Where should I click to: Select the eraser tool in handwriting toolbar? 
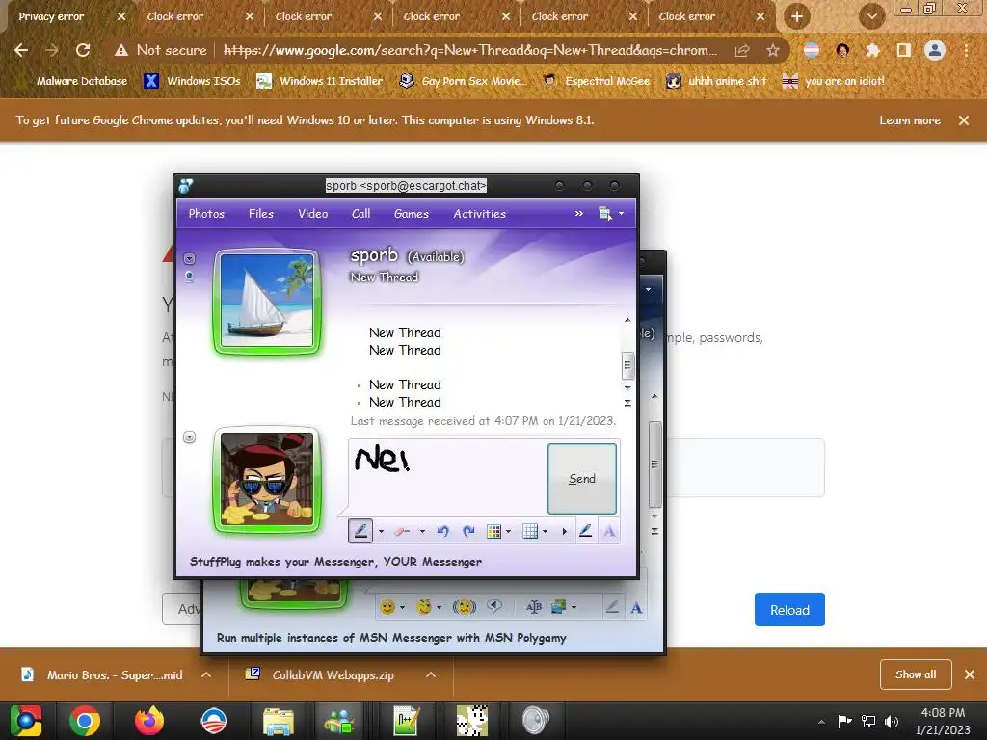pyautogui.click(x=402, y=532)
